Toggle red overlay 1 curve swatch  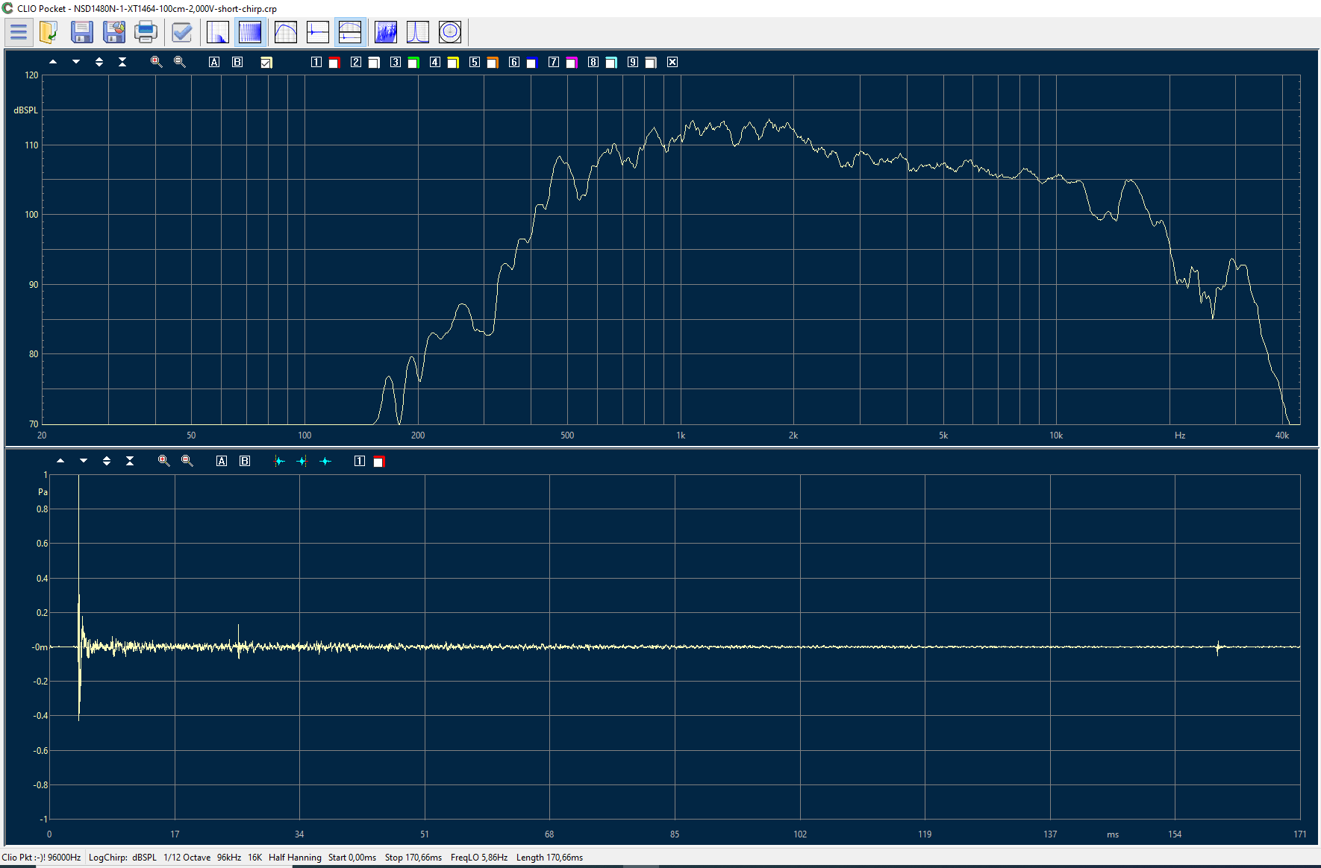click(x=334, y=63)
